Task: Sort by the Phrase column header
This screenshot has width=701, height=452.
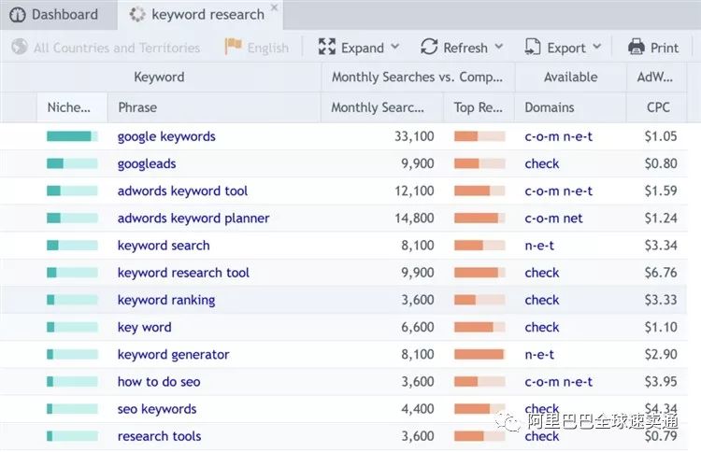Action: tap(137, 107)
